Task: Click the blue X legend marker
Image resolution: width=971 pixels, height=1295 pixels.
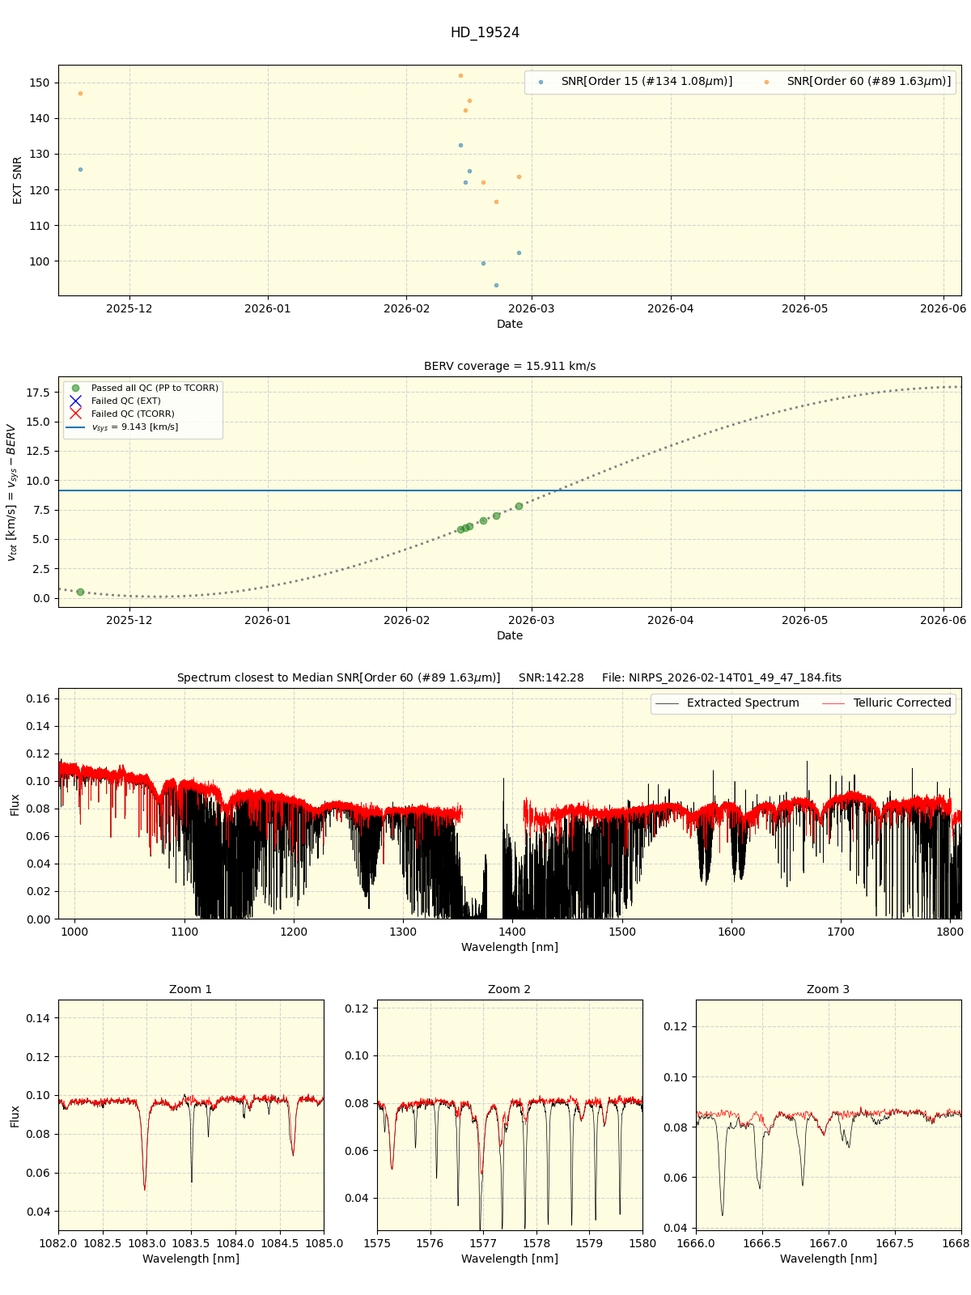Action: pyautogui.click(x=75, y=401)
